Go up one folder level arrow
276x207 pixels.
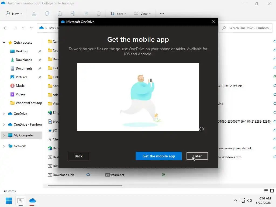[31, 28]
